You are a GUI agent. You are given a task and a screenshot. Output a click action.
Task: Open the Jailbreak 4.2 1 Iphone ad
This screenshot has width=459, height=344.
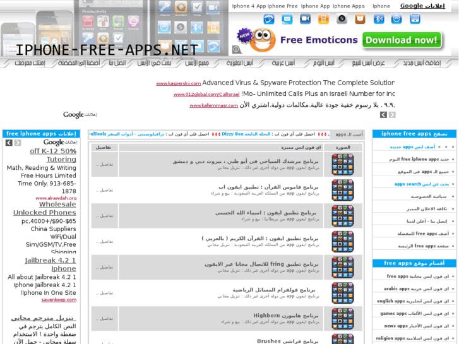[x=51, y=264]
